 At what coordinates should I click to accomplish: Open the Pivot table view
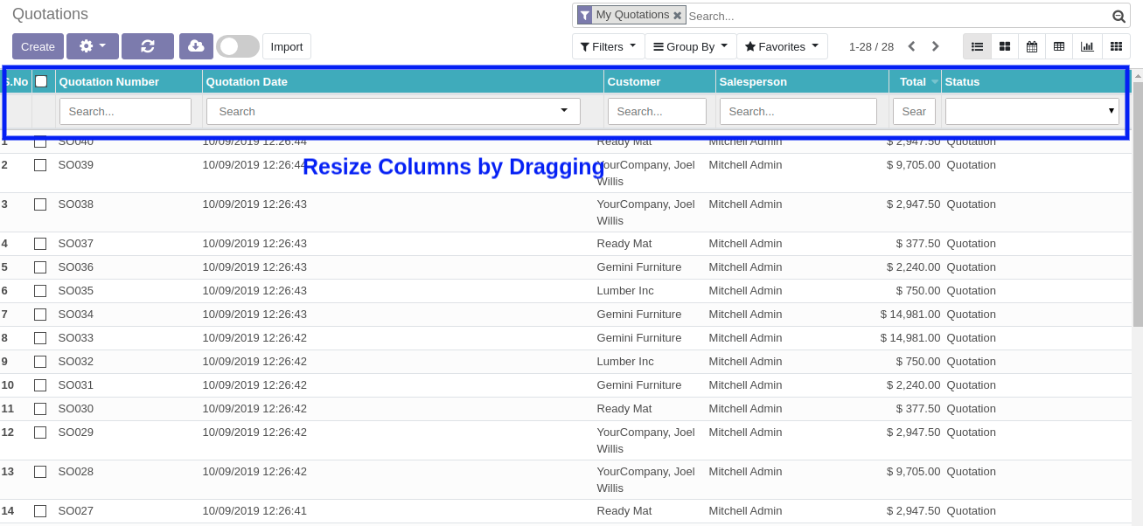(1059, 46)
